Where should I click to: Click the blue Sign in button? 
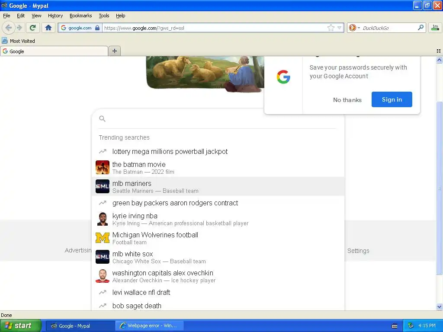(x=392, y=99)
